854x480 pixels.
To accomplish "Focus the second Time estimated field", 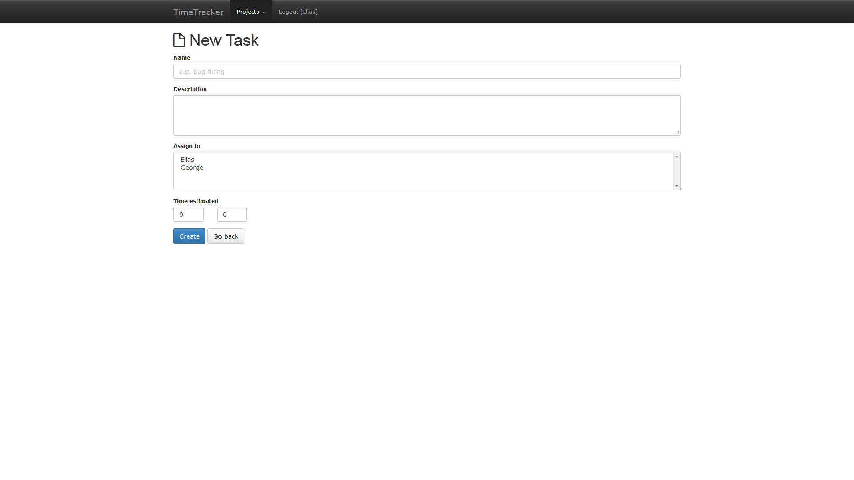I will (232, 214).
